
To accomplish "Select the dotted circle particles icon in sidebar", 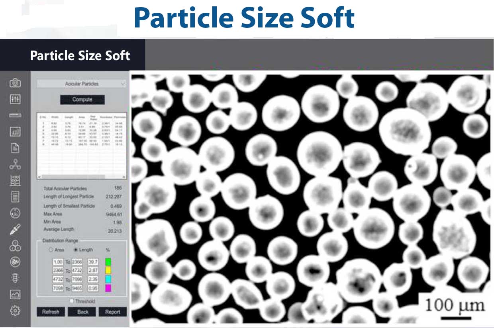I will point(15,213).
